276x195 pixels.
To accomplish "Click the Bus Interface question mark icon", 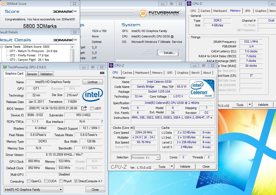I will [102, 122].
